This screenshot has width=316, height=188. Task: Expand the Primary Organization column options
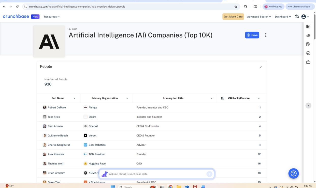point(127,98)
